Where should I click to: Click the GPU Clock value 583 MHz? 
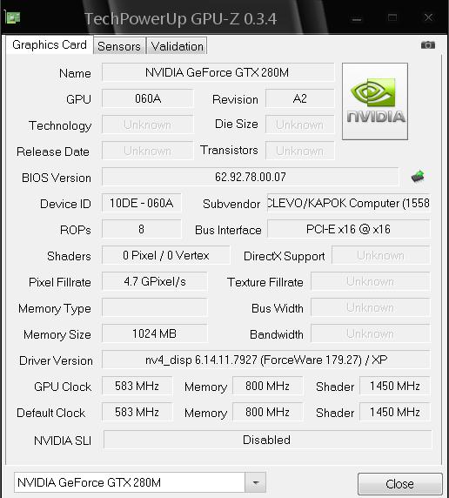(137, 386)
